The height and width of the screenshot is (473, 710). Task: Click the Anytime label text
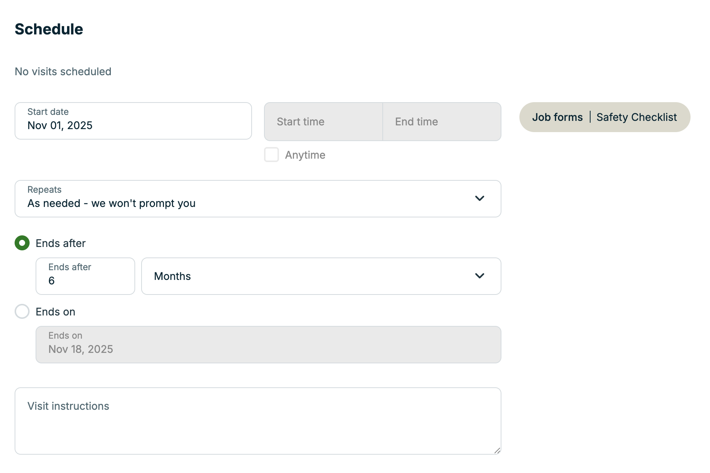[x=305, y=155]
